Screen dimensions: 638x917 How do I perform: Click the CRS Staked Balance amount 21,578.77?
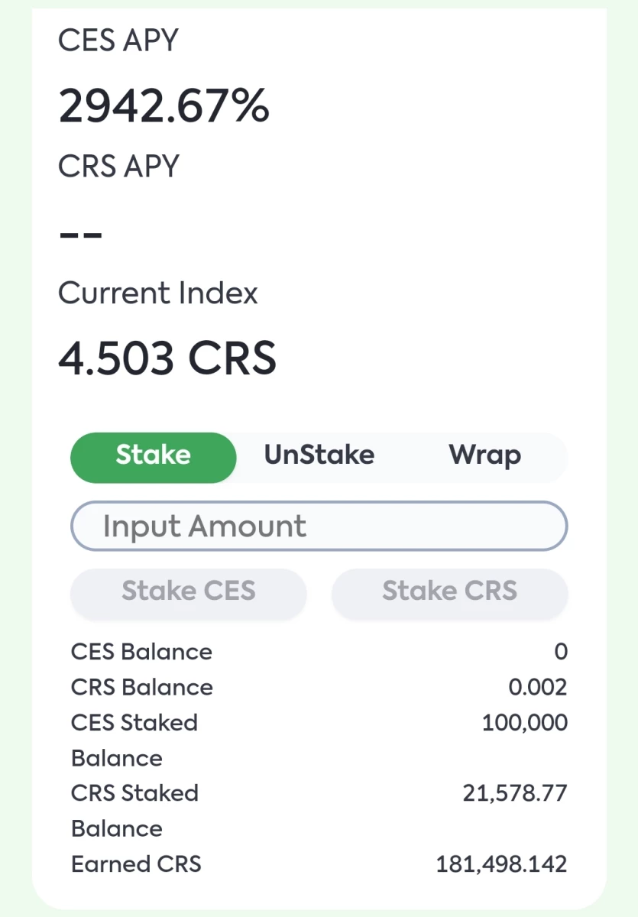pyautogui.click(x=515, y=792)
